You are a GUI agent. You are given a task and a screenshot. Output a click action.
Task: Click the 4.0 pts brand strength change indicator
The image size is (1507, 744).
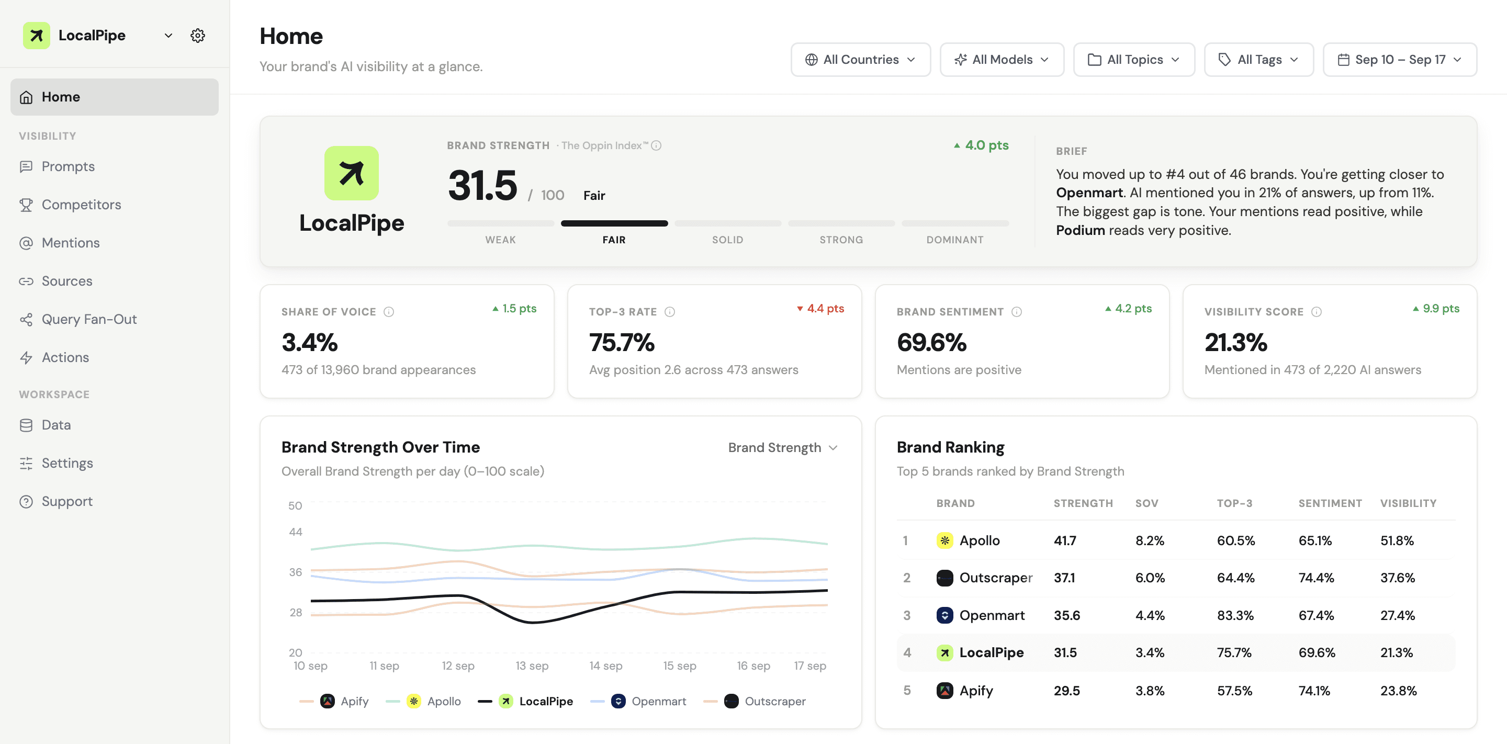click(981, 145)
